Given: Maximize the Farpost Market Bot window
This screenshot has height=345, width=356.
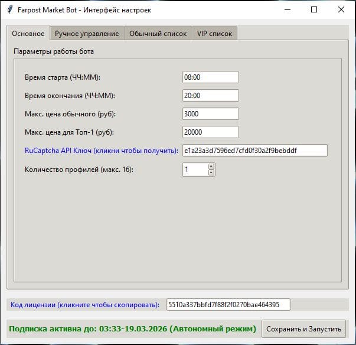Looking at the screenshot, I should coord(313,9).
